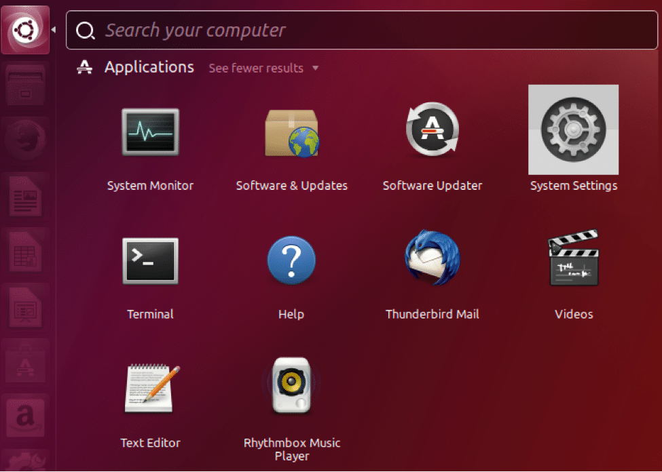Click the System Monitor label
The image size is (662, 472).
coord(150,186)
